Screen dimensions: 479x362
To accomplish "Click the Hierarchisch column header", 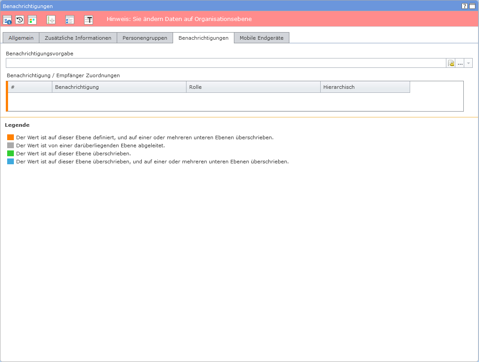I will click(365, 87).
